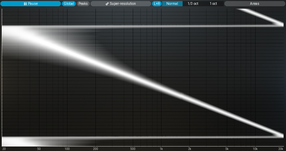Select 1 oct smoothing mode
This screenshot has width=286, height=151.
[213, 4]
